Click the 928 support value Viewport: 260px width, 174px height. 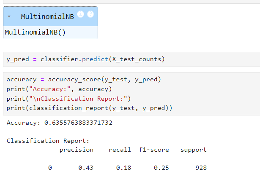[x=201, y=168]
